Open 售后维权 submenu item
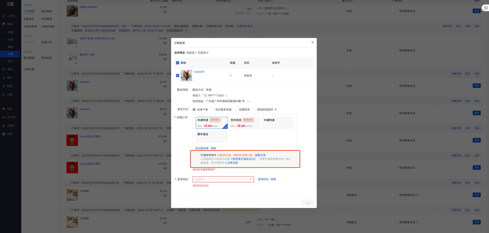The width and height of the screenshot is (489, 233). click(x=47, y=11)
